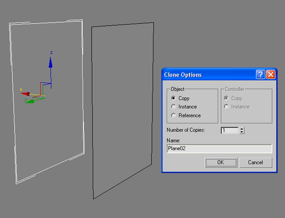The image size is (285, 218).
Task: Click the Clone Options help question mark button
Action: pos(260,74)
